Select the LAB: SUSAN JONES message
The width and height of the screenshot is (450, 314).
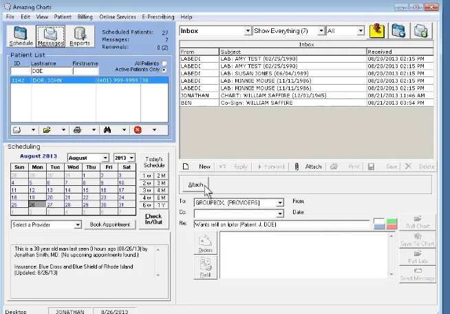(x=306, y=74)
